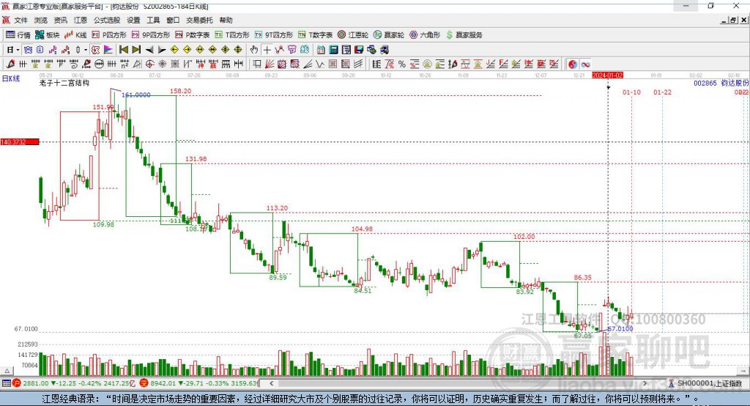Open the P数字表 tool
Image resolution: width=750 pixels, height=406 pixels.
coord(193,35)
